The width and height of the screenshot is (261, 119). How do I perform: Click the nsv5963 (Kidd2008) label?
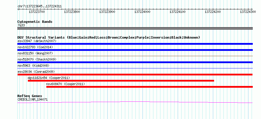(x=33, y=65)
